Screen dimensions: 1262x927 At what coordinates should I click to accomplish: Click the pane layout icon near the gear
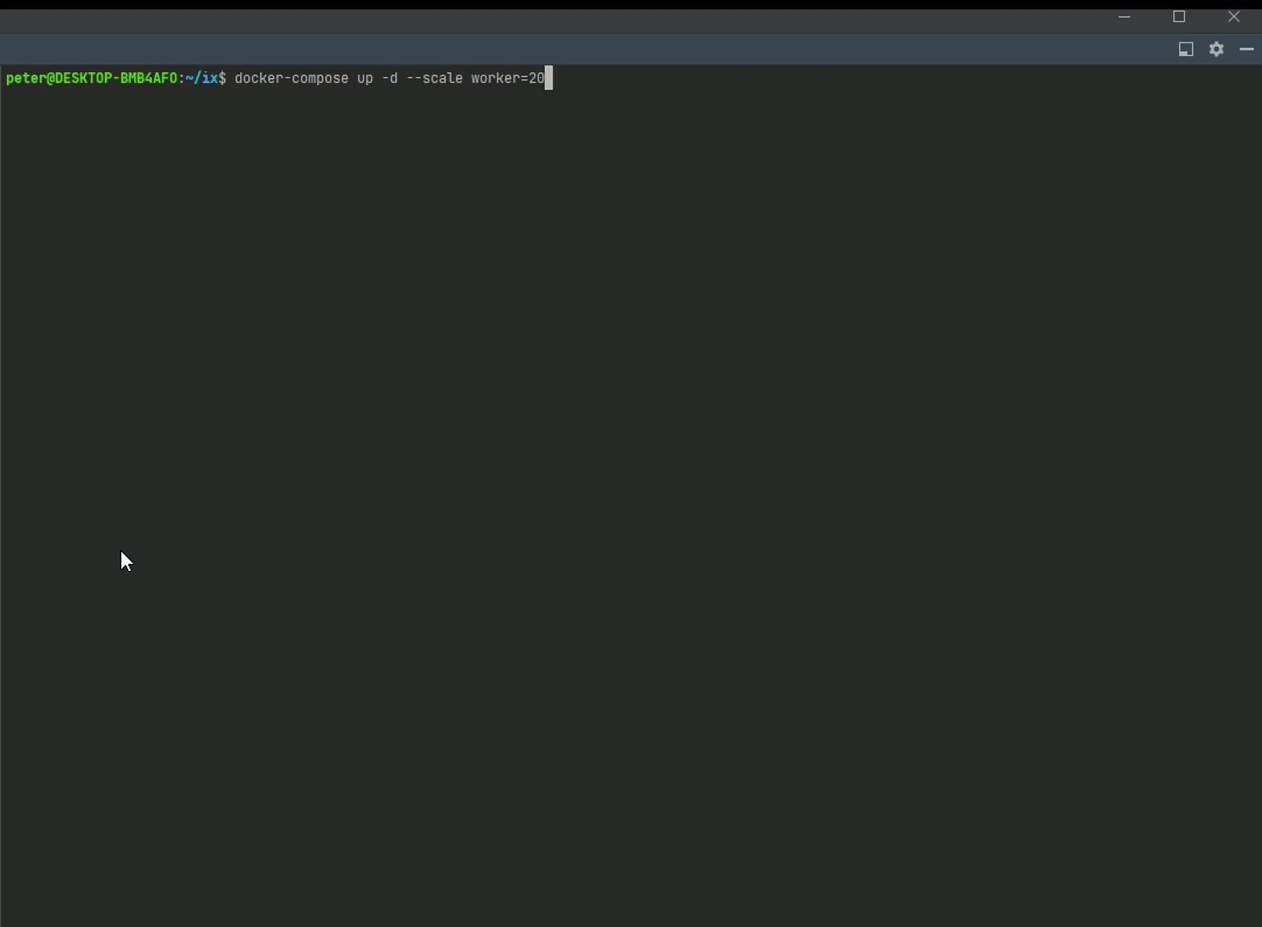[x=1185, y=49]
